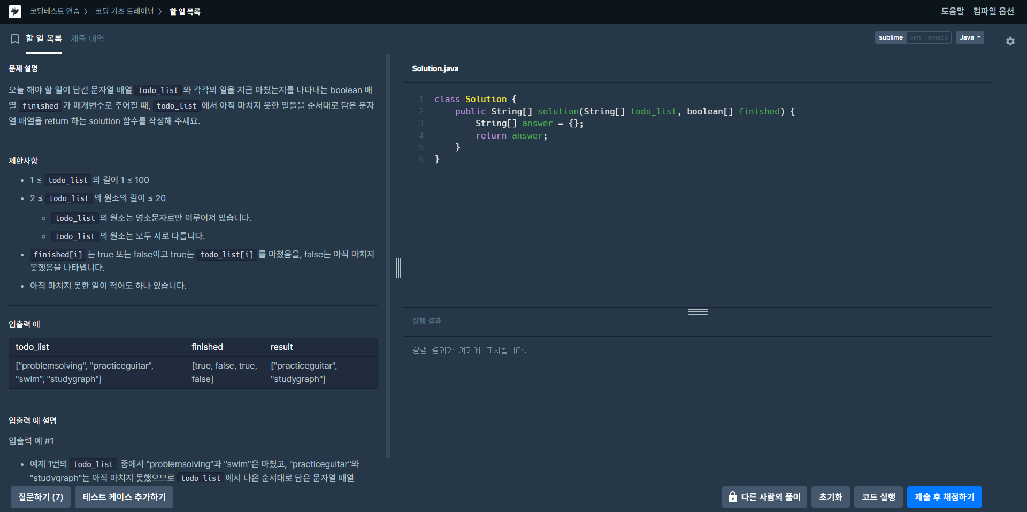Open the 컴파일 옵션 menu
The height and width of the screenshot is (512, 1027).
(x=993, y=11)
